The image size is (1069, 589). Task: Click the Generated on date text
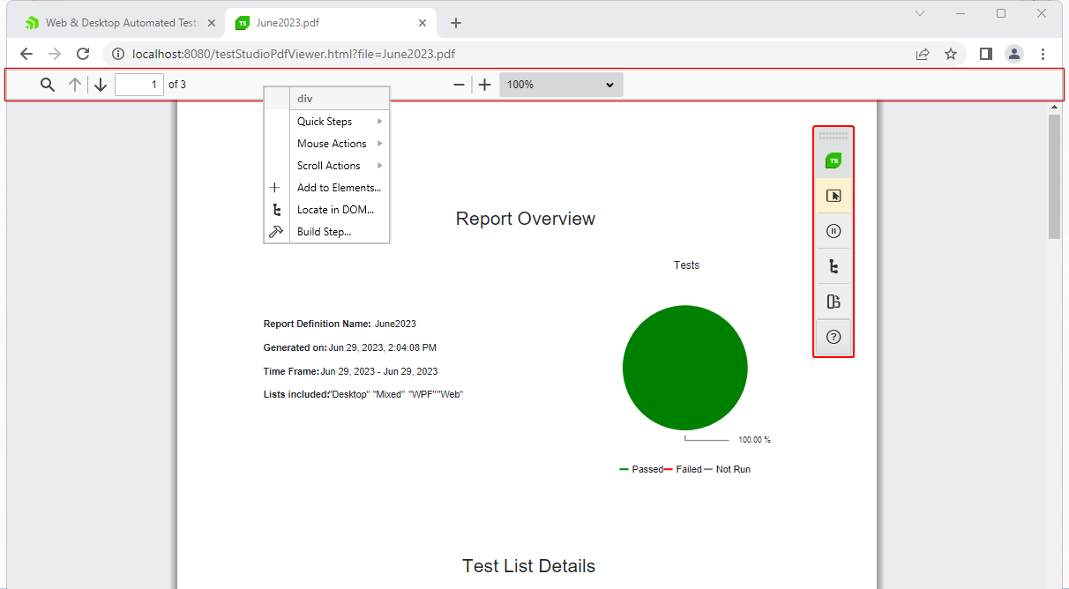[350, 347]
